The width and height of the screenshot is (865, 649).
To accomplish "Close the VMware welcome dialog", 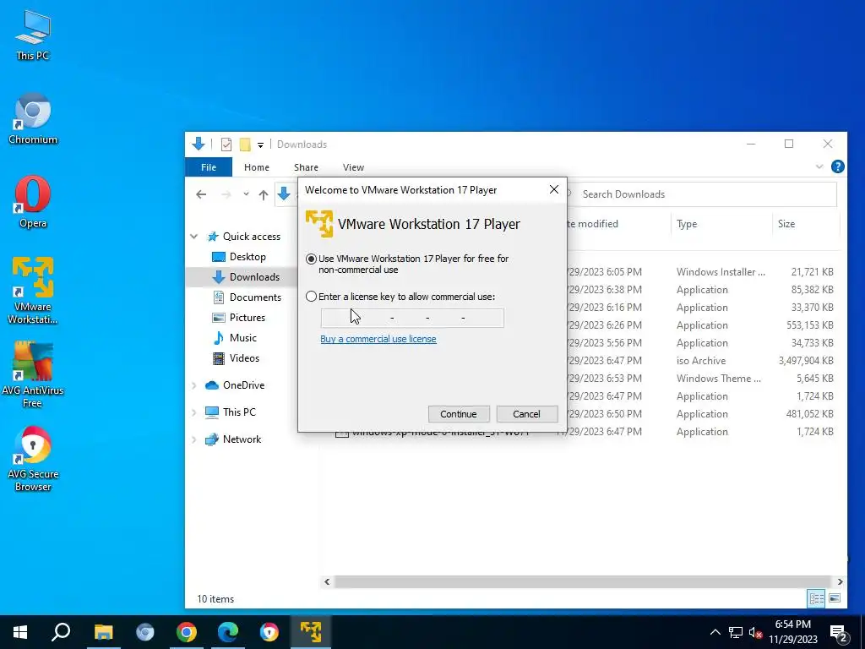I will tap(554, 190).
